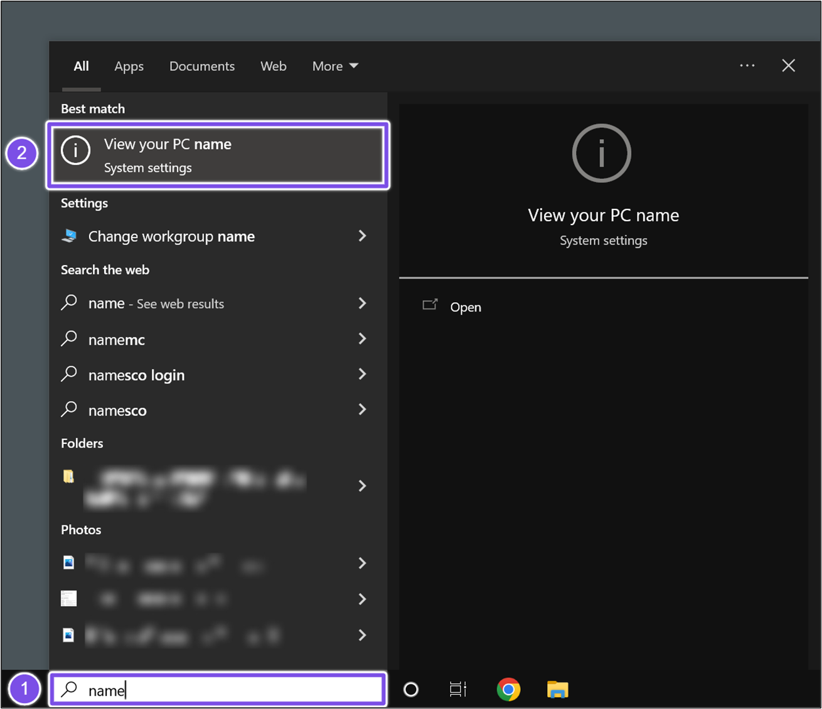Expand arrow next to Change workgroup name

pyautogui.click(x=362, y=236)
